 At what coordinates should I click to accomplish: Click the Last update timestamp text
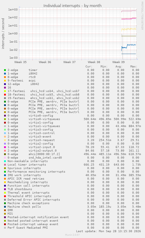[x=109, y=231]
